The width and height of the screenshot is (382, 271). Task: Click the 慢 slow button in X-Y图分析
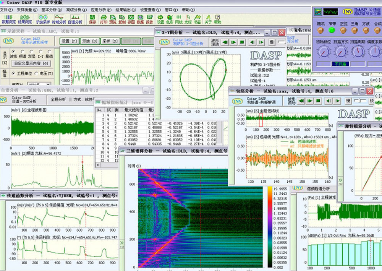pos(272,42)
